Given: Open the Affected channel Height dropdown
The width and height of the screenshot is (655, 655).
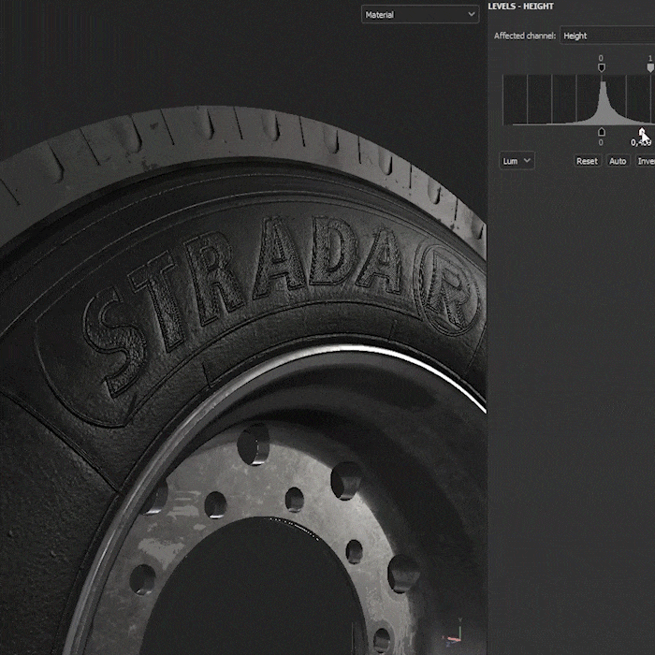Looking at the screenshot, I should click(607, 36).
